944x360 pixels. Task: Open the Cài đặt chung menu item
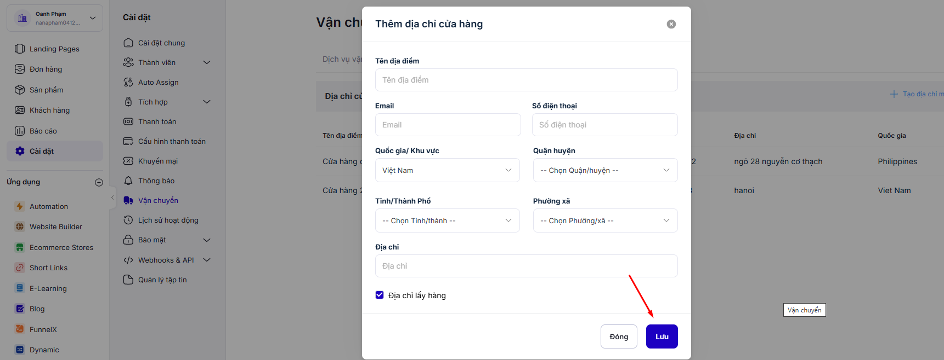click(x=161, y=43)
